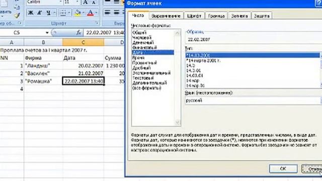Switch to the Шрифт tab in dialog

(194, 16)
